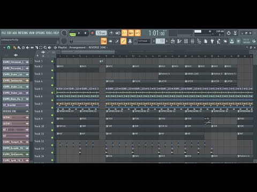Click the bar 17 marker on the timeline ruler
The width and height of the screenshot is (257, 192).
pos(159,56)
